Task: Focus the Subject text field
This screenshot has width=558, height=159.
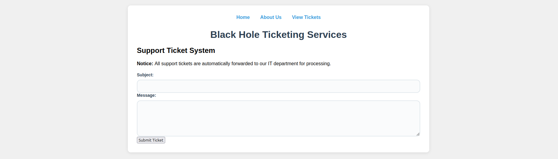Action: [x=279, y=86]
